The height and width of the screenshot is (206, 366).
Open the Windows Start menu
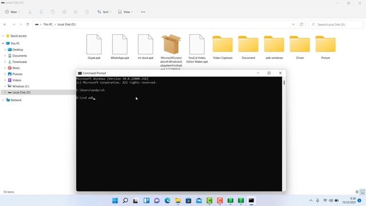click(x=115, y=201)
